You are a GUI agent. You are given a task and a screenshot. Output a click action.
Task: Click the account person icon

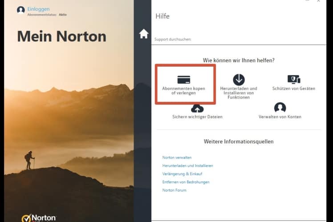pos(280,107)
